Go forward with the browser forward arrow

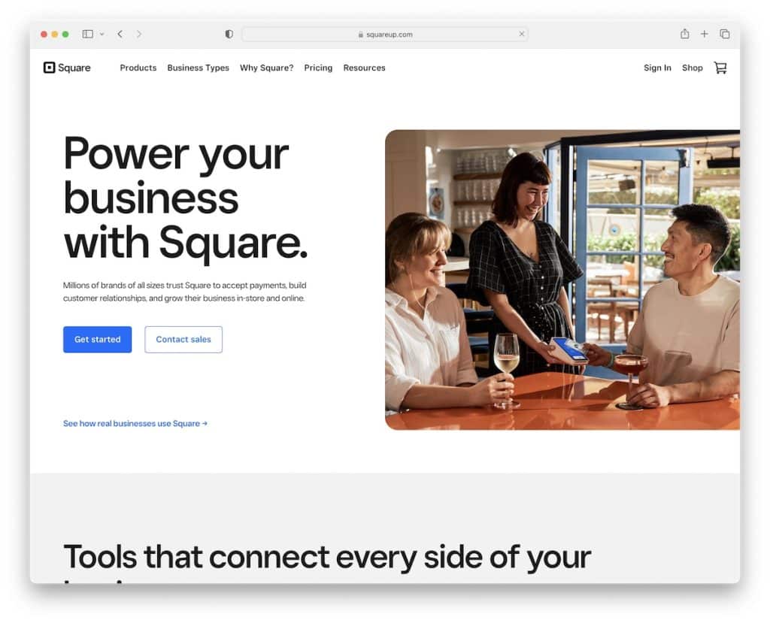[139, 34]
